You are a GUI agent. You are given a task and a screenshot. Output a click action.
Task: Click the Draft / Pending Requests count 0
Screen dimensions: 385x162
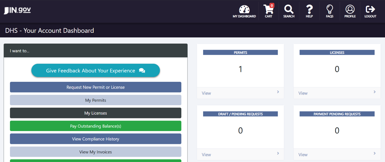pyautogui.click(x=240, y=131)
